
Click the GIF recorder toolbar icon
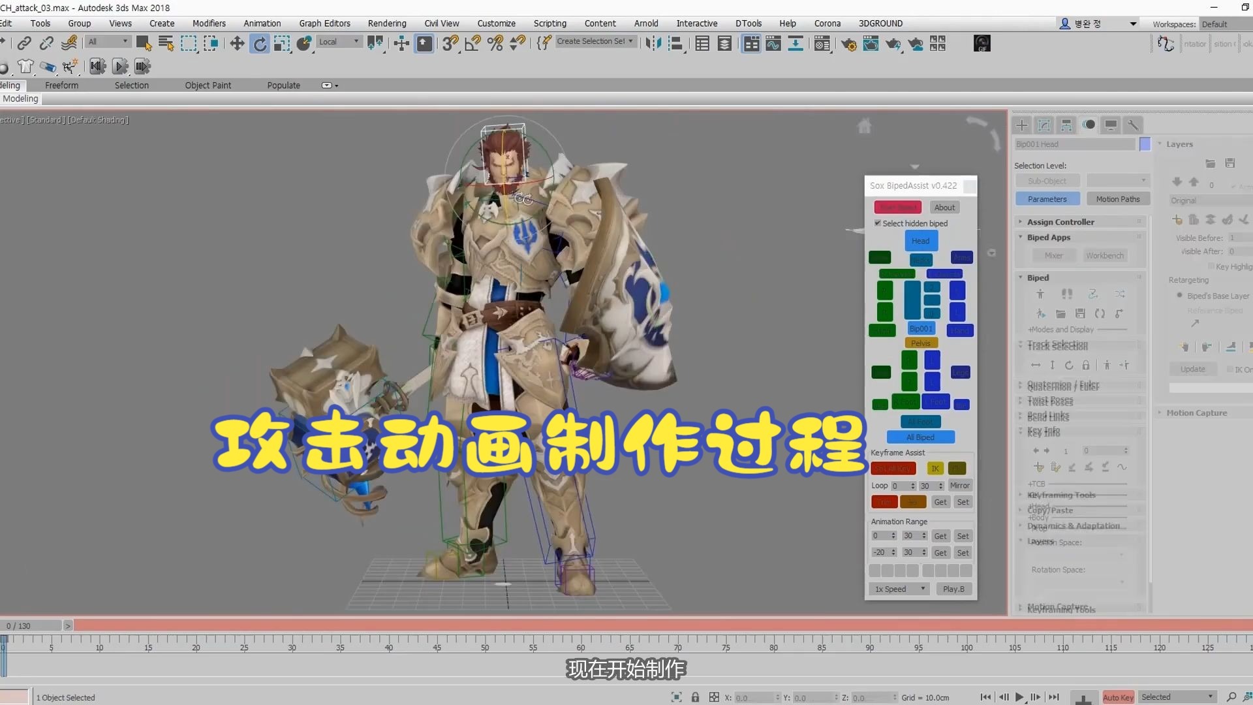(x=982, y=44)
